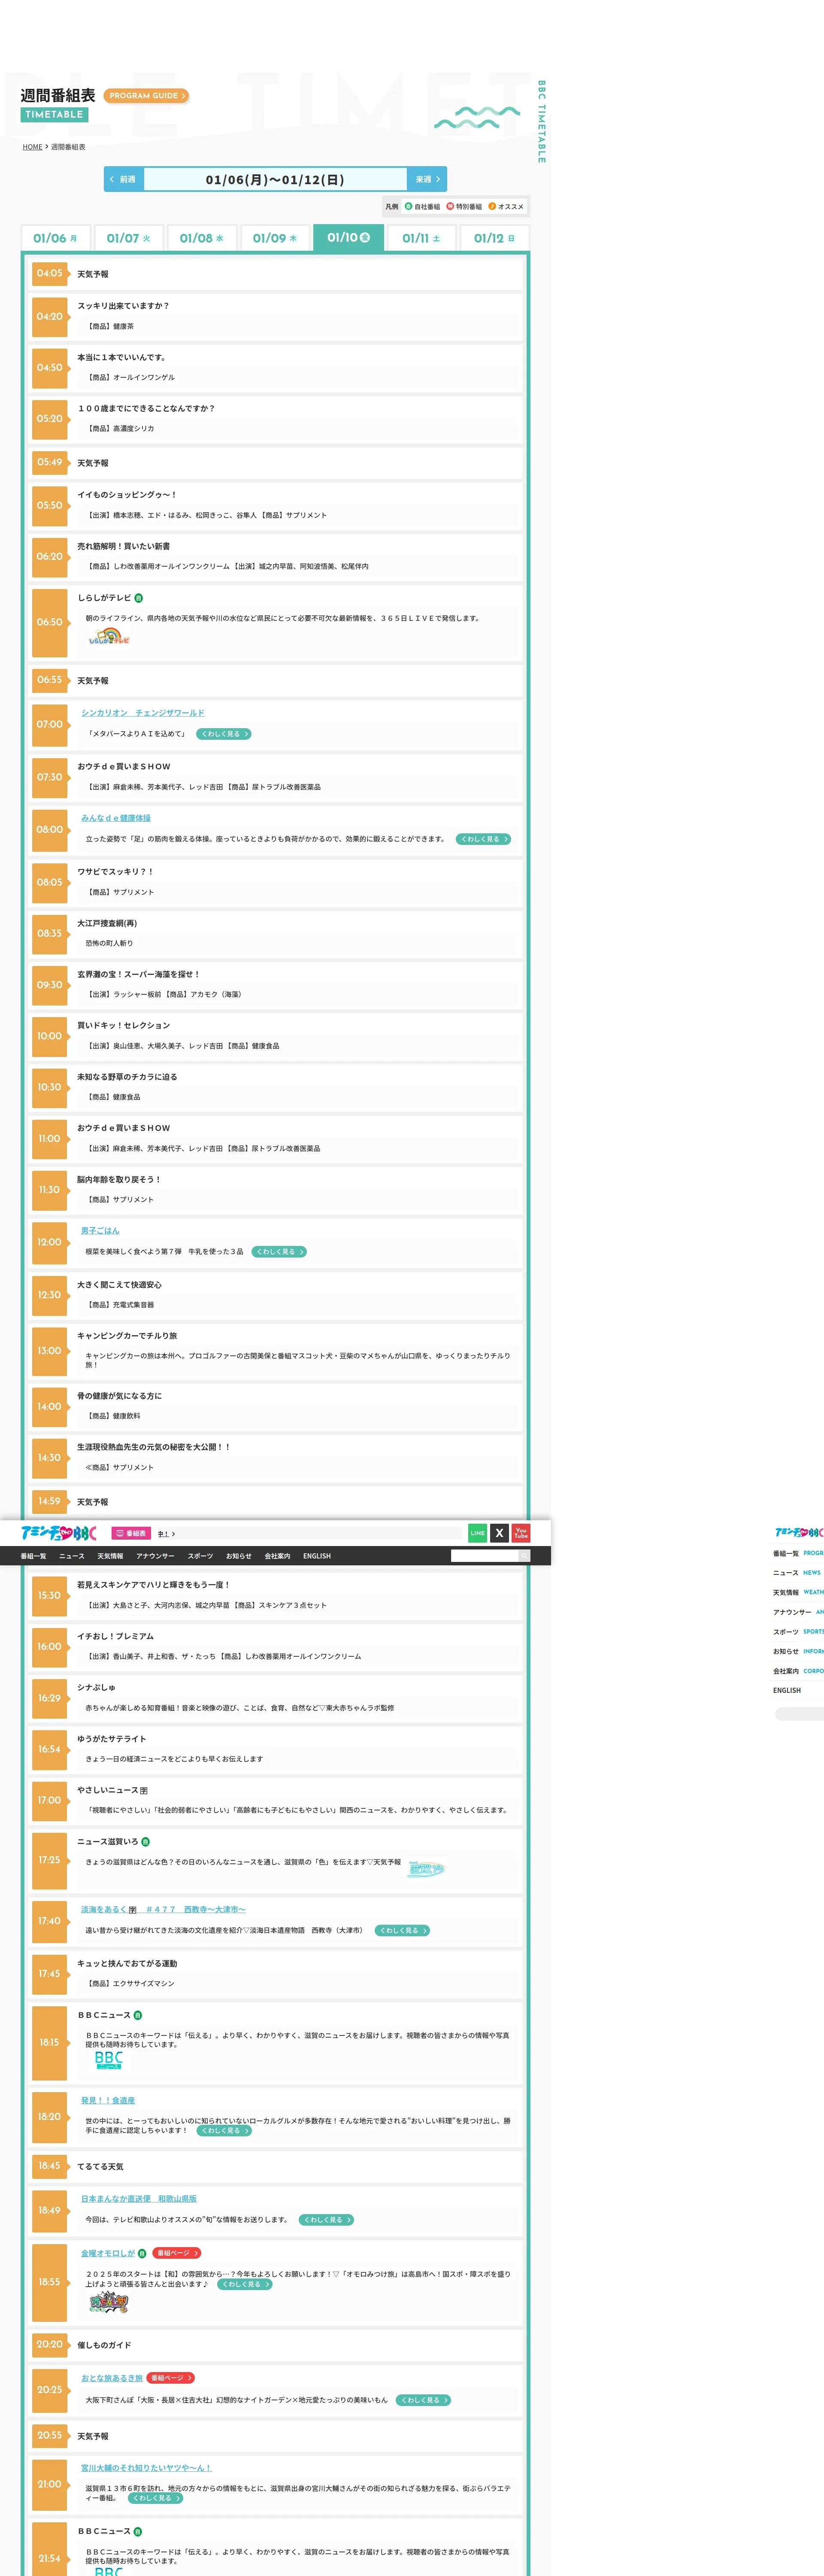Click the PROGRAM GUIDE button
This screenshot has height=2576, width=824.
click(x=146, y=96)
